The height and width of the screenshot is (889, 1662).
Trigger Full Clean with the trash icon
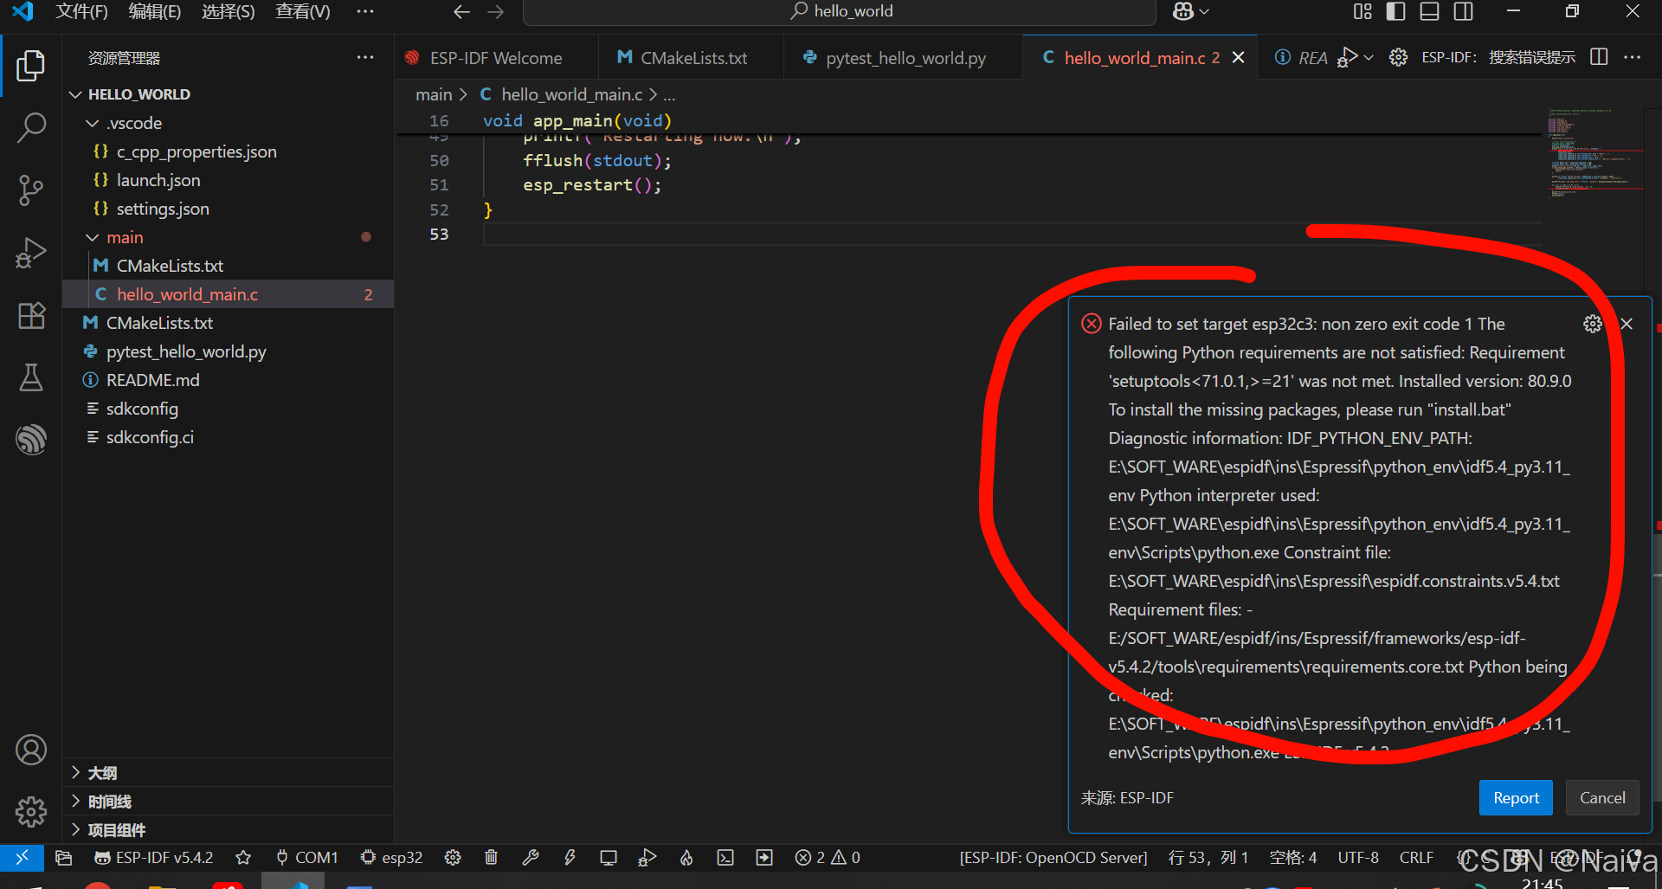coord(491,857)
